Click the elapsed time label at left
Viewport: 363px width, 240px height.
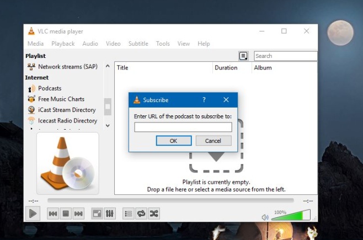(x=33, y=201)
